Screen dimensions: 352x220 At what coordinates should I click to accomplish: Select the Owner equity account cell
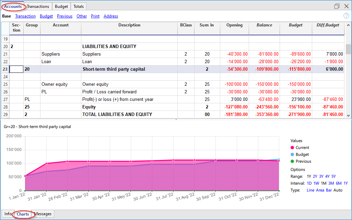[x=55, y=84]
